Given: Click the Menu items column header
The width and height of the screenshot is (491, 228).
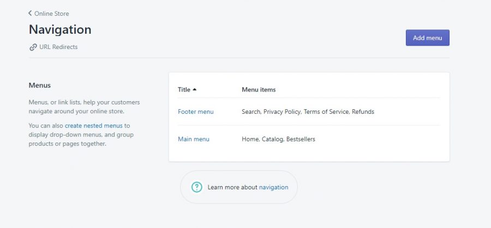Looking at the screenshot, I should pos(259,90).
